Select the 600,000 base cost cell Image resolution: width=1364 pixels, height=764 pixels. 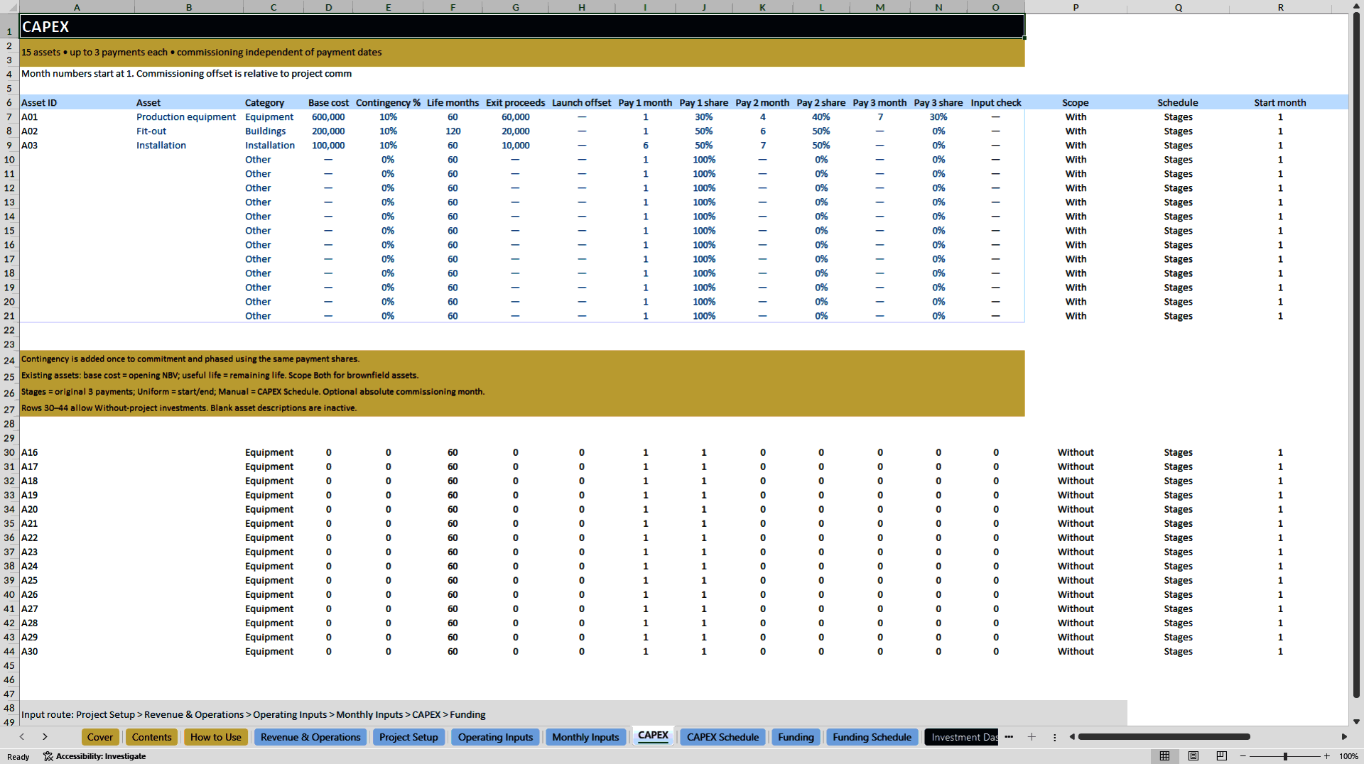coord(328,117)
